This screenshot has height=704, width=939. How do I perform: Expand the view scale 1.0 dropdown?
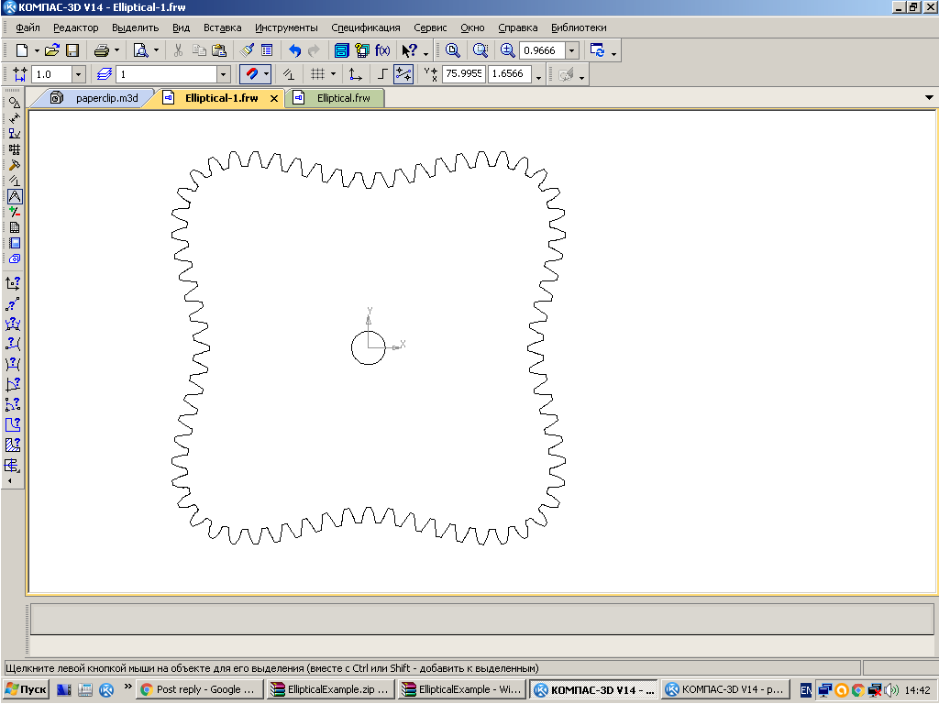tap(78, 74)
